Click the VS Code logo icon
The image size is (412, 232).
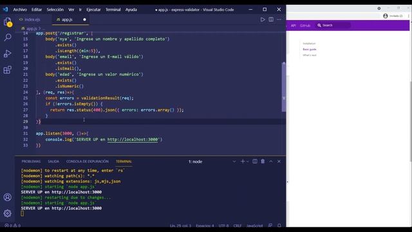(6, 10)
